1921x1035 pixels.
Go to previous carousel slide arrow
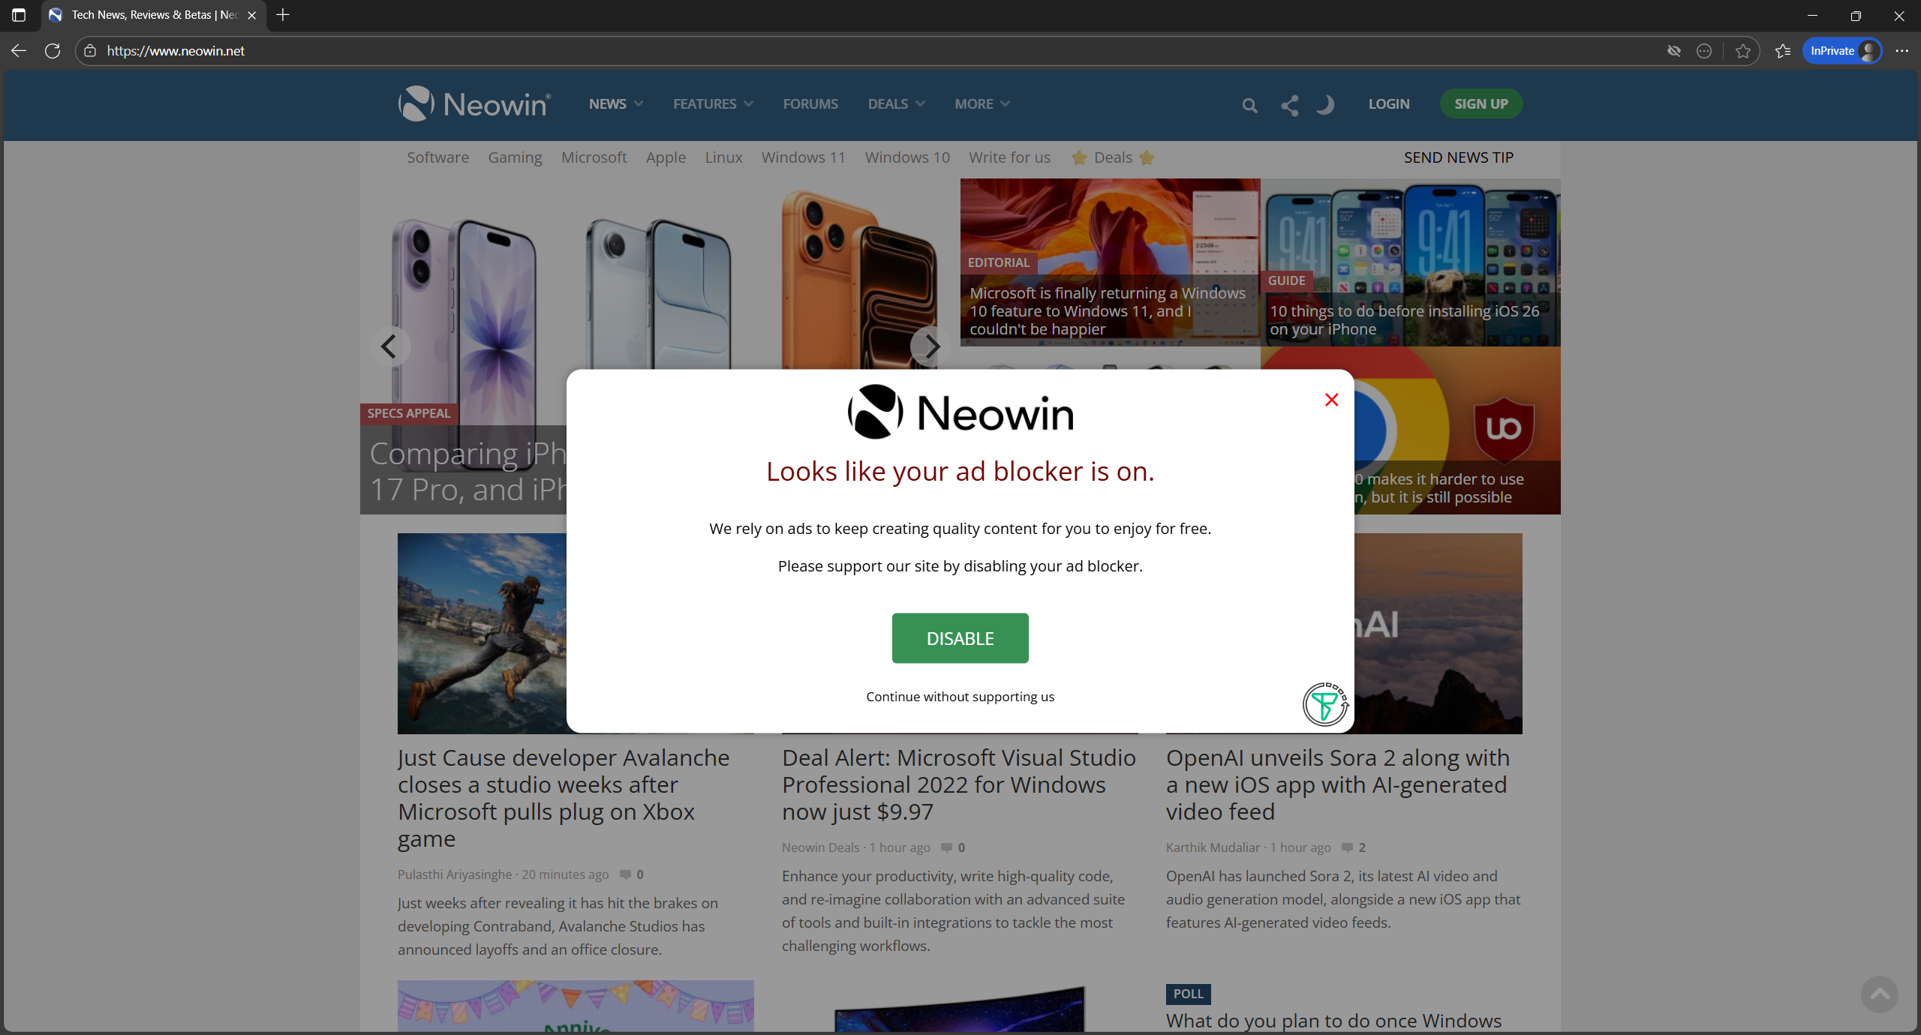tap(389, 346)
